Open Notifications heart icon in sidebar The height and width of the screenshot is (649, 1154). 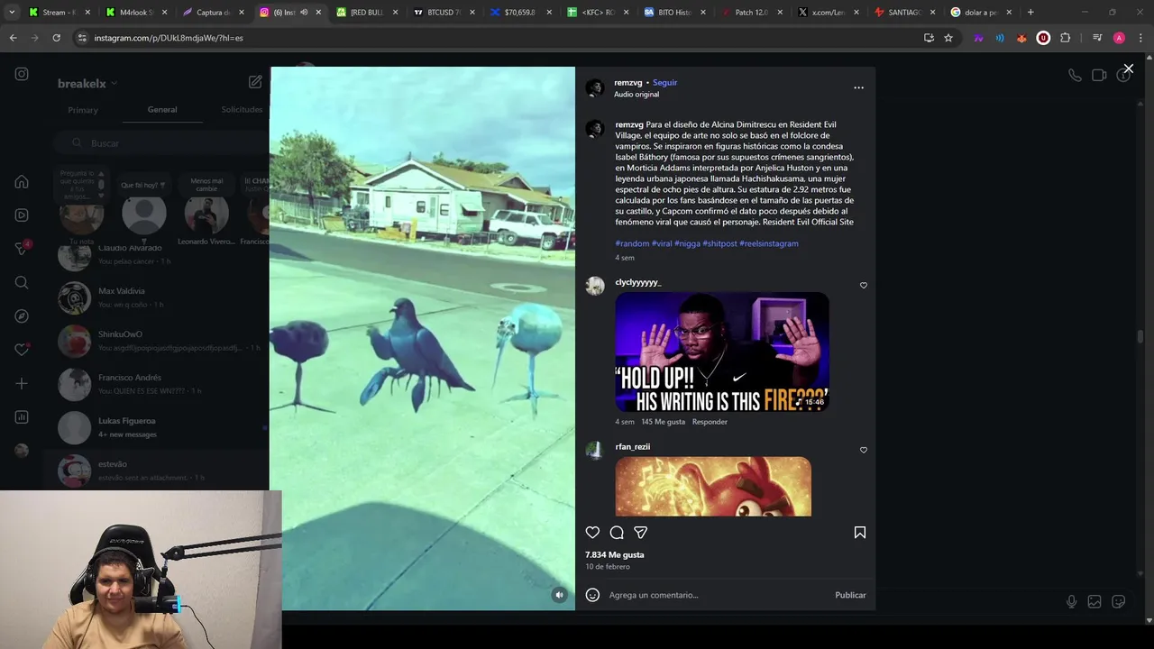tap(22, 350)
